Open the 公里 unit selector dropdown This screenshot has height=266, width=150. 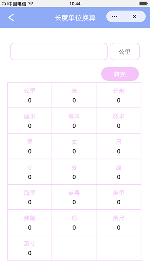click(125, 52)
